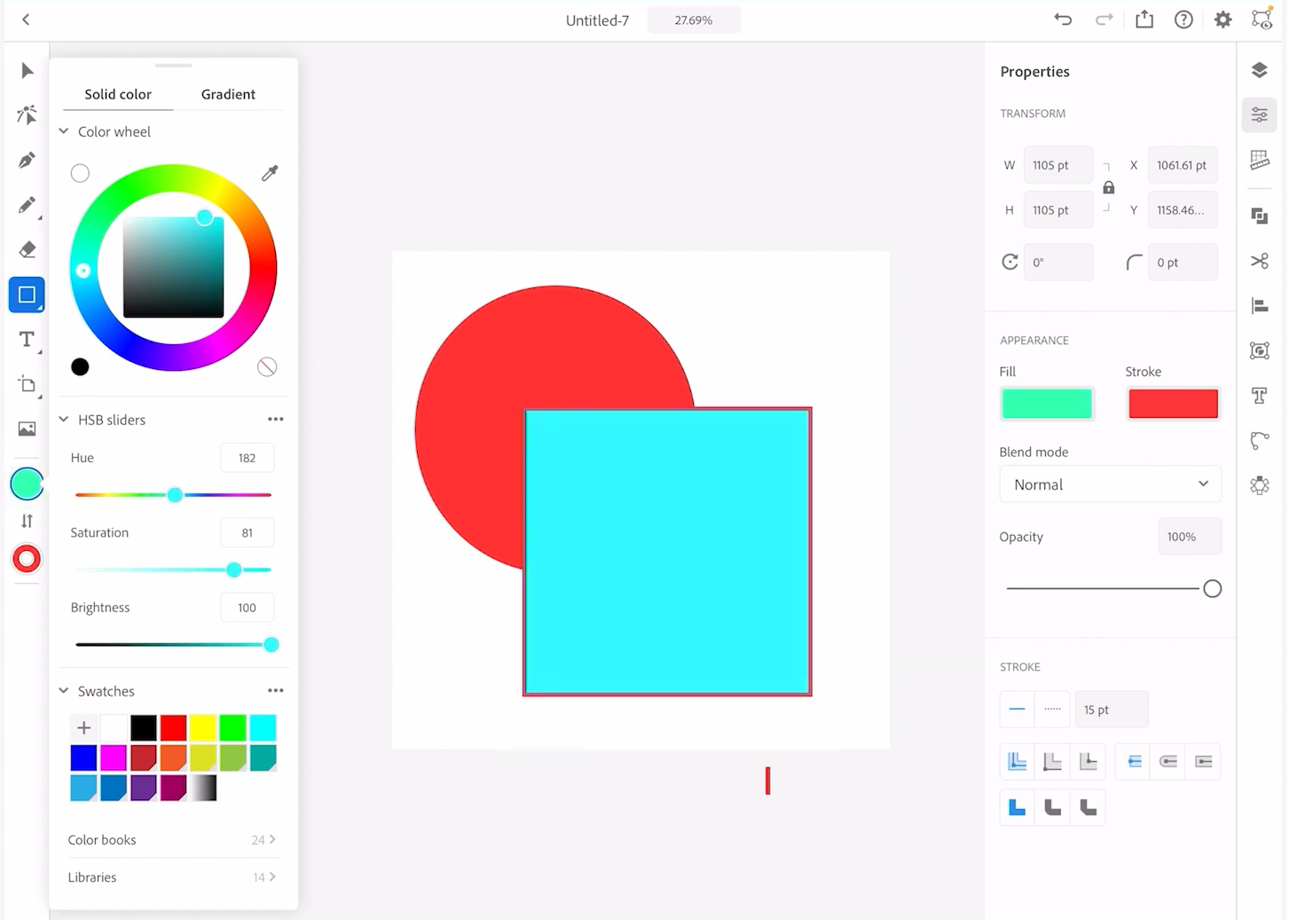Set color to none icon
This screenshot has height=920, width=1289.
[x=267, y=366]
